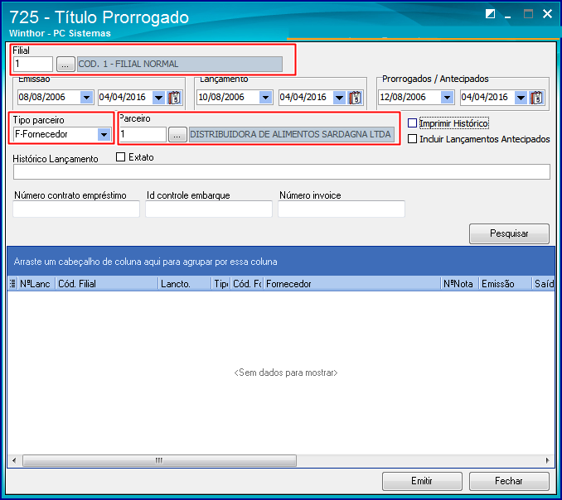The width and height of the screenshot is (562, 500).
Task: Click the Histórico Lançamento text field
Action: click(x=282, y=172)
